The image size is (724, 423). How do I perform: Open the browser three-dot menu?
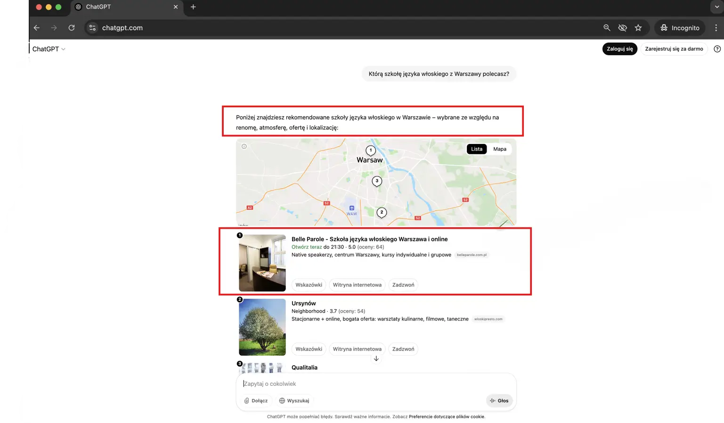[x=716, y=28]
